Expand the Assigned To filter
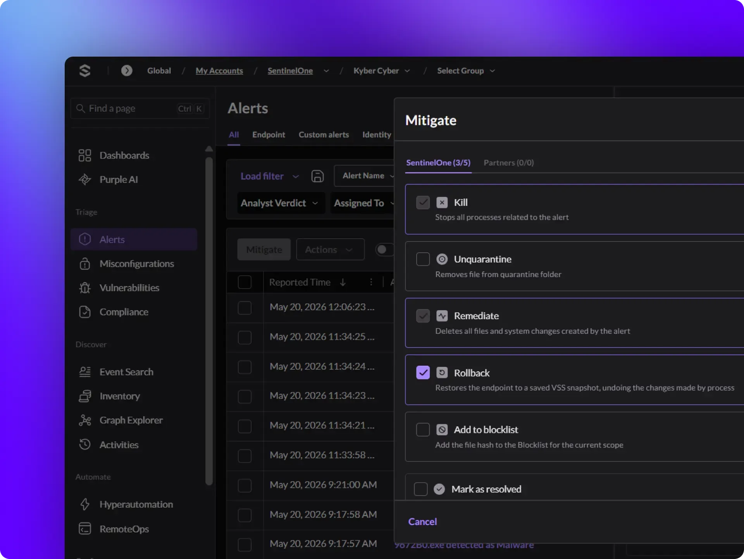744x559 pixels. pos(363,203)
